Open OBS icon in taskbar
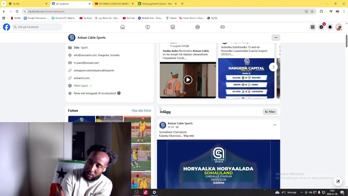The image size is (348, 196). click(137, 192)
